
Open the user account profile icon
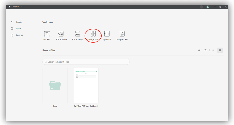[x=208, y=7]
